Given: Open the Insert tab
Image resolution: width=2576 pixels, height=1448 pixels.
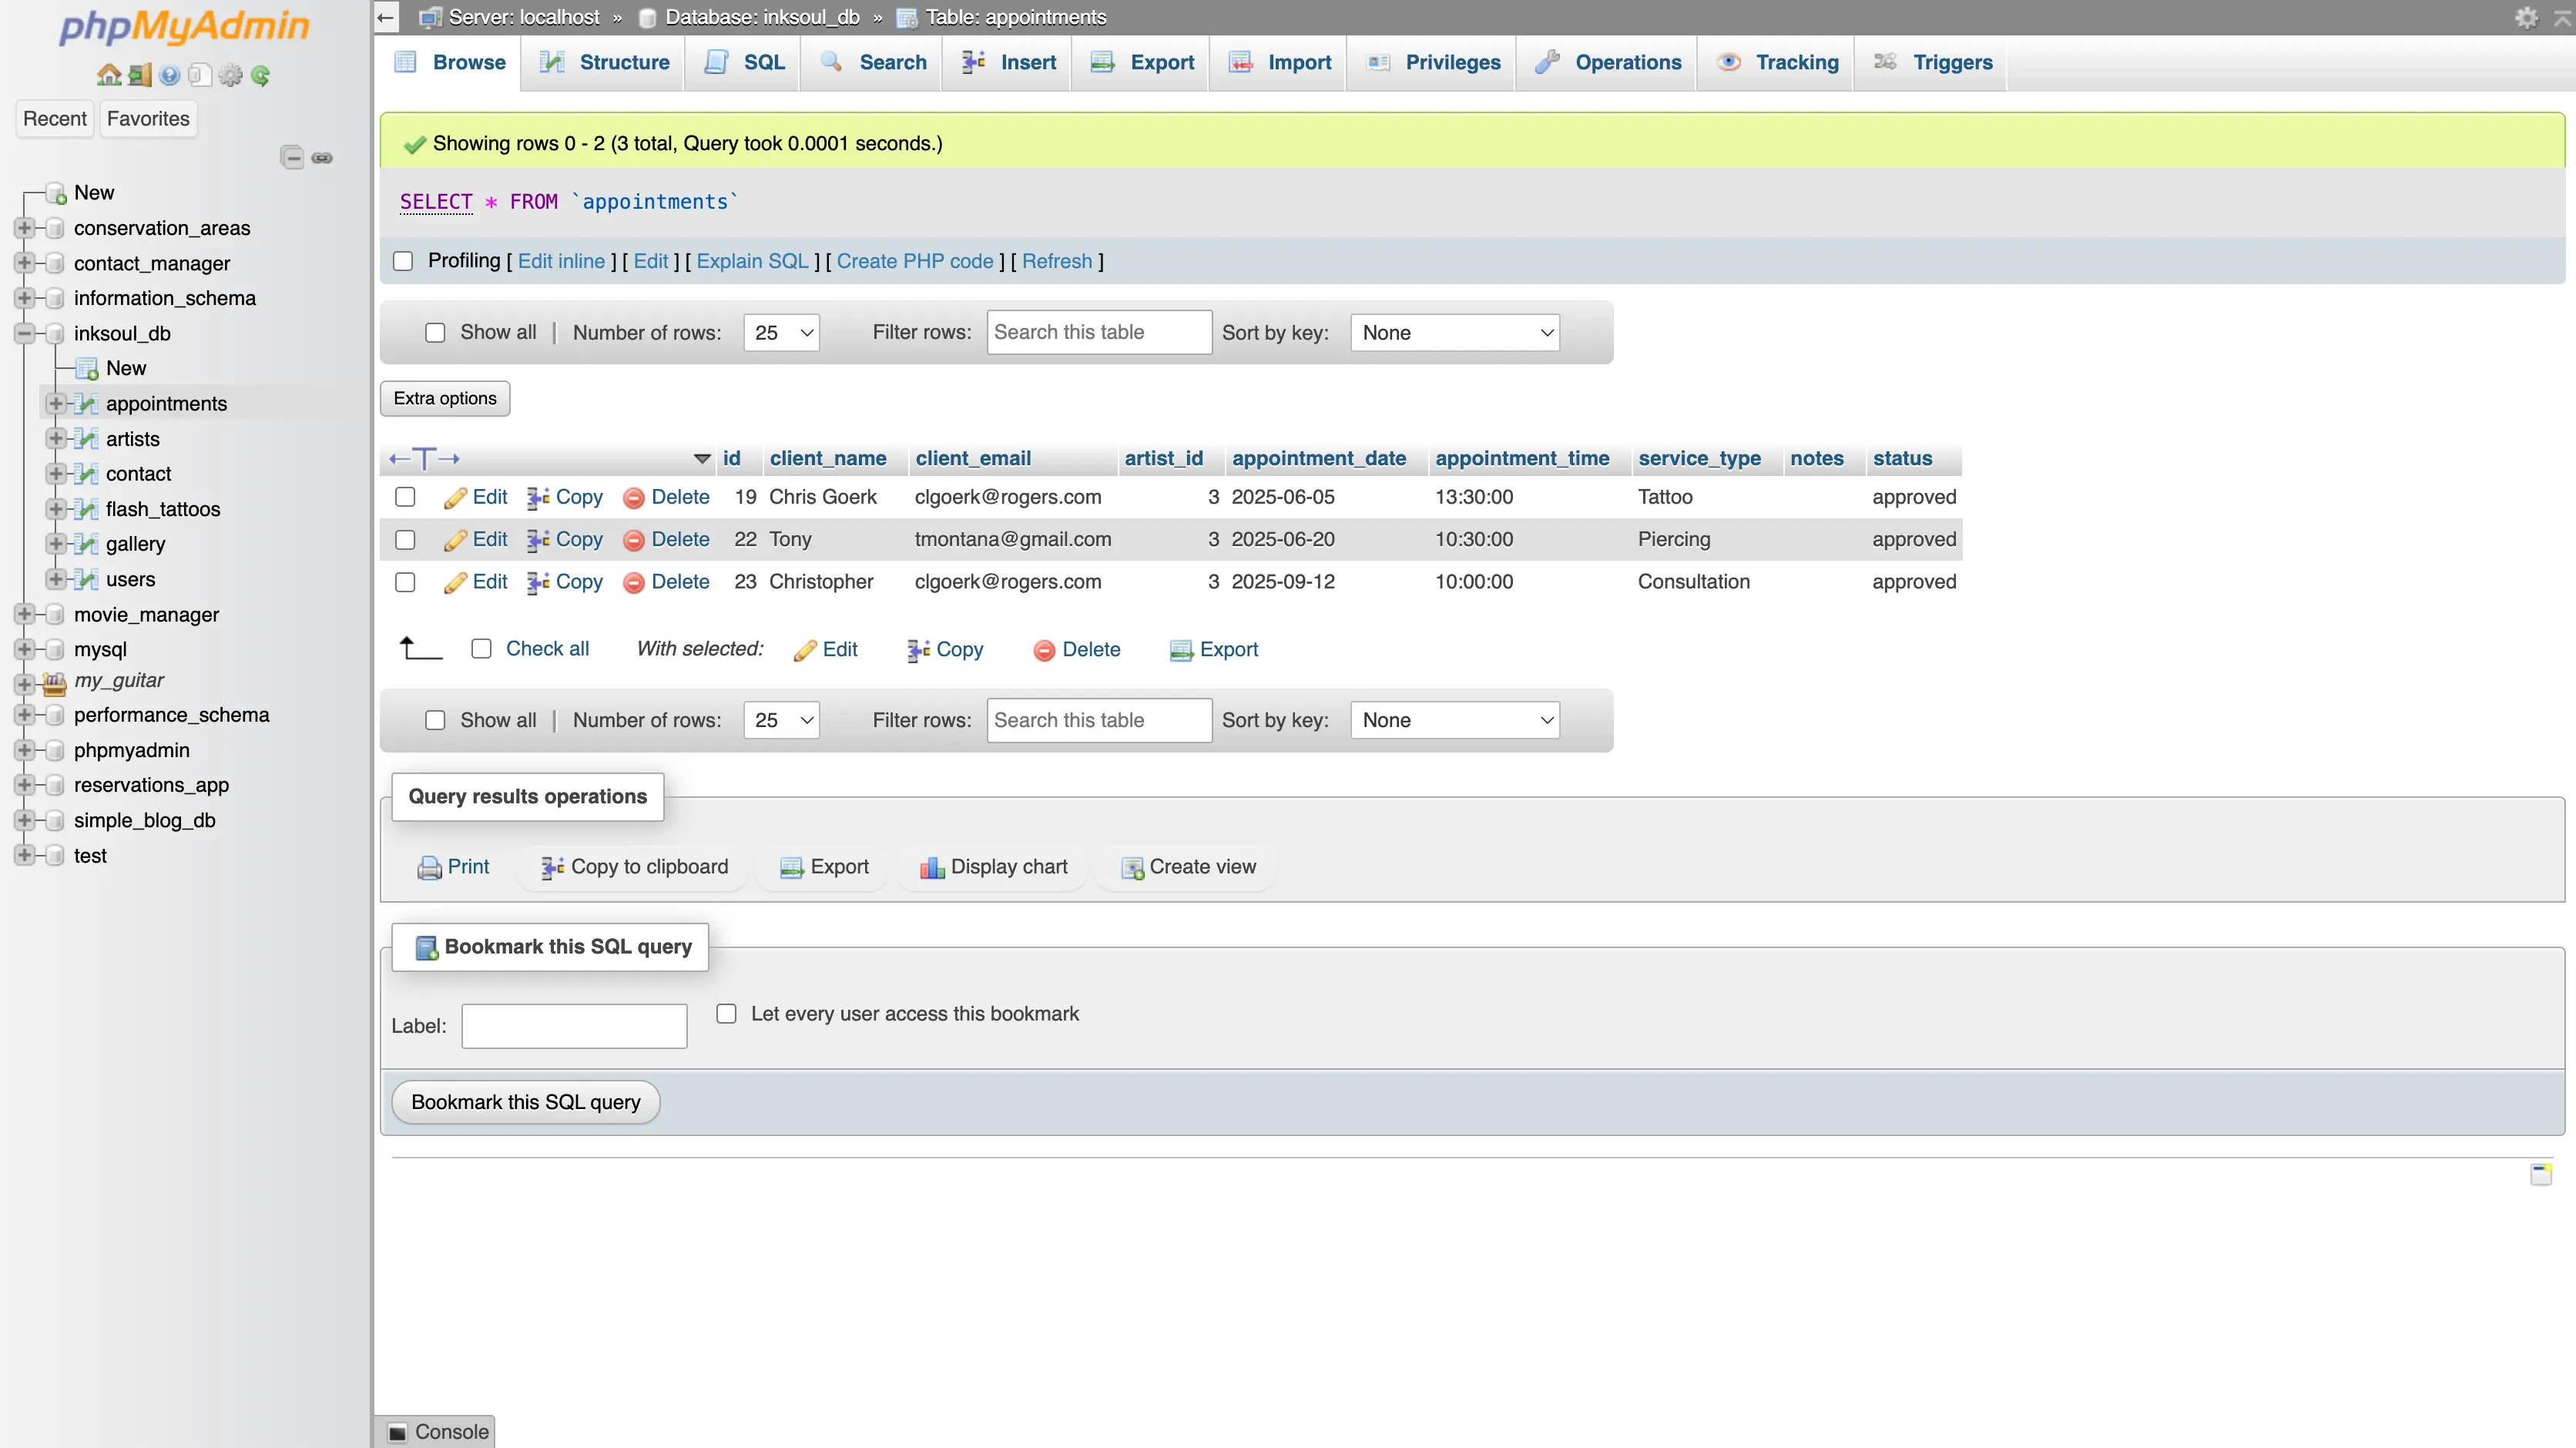Looking at the screenshot, I should click(x=1008, y=63).
